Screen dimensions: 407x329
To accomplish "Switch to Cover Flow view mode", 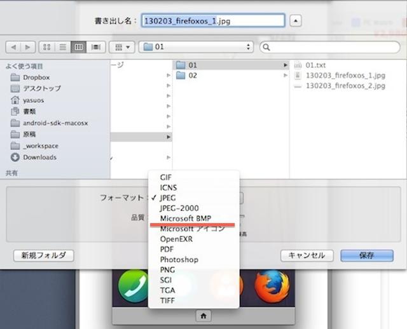I will [96, 47].
